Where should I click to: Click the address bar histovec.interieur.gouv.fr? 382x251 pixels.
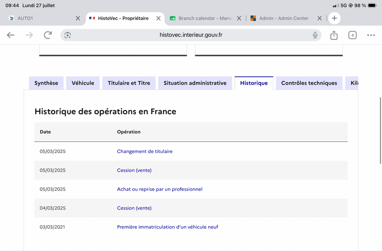click(191, 35)
